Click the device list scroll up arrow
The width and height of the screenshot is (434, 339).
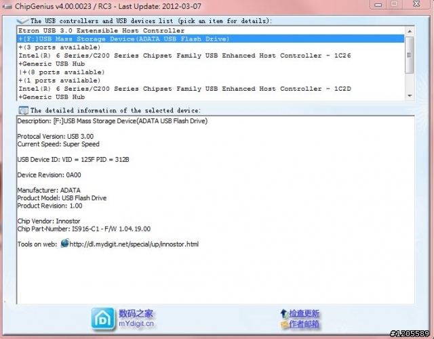pyautogui.click(x=410, y=31)
